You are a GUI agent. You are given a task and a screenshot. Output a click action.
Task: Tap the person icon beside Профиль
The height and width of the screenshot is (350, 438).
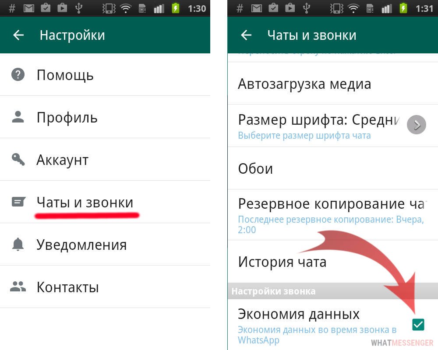click(18, 117)
